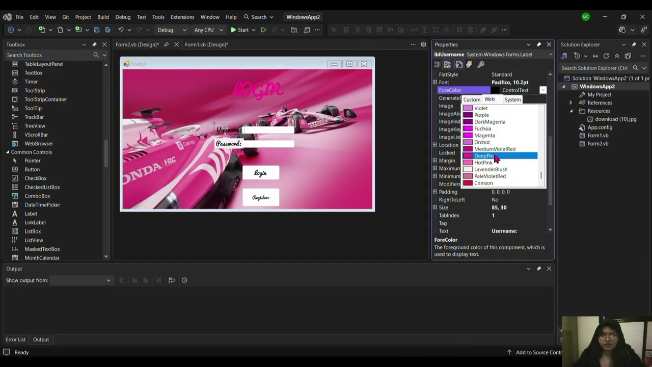652x367 pixels.
Task: Click the Register button on the form
Action: 260,197
